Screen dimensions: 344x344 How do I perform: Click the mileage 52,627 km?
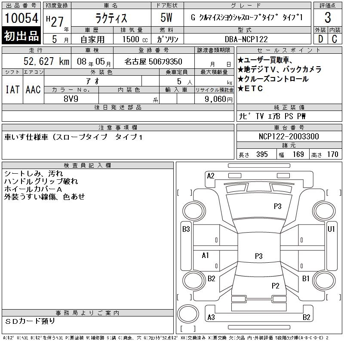(46, 61)
